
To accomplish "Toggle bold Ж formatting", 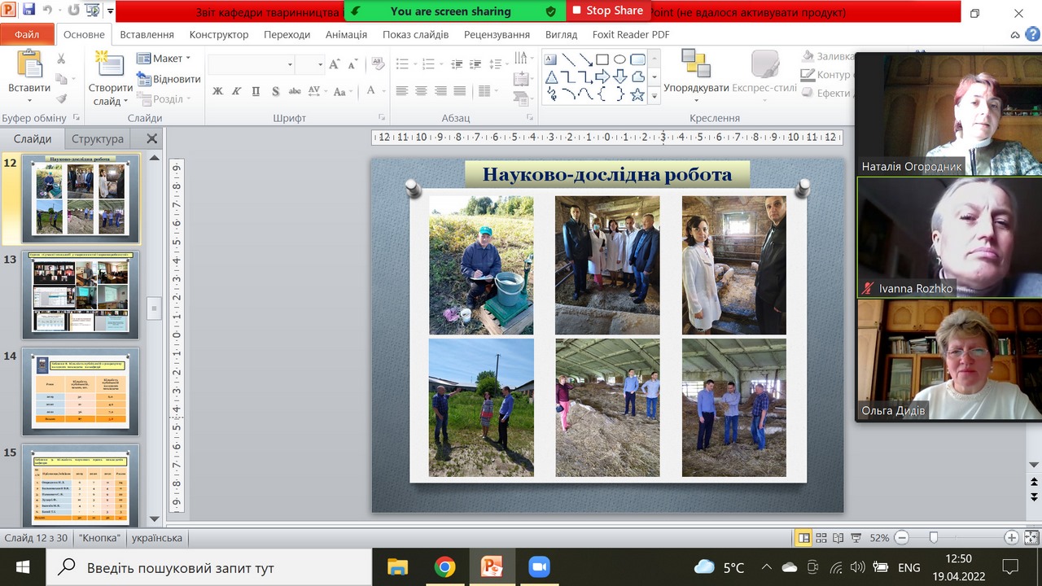I will pos(217,91).
